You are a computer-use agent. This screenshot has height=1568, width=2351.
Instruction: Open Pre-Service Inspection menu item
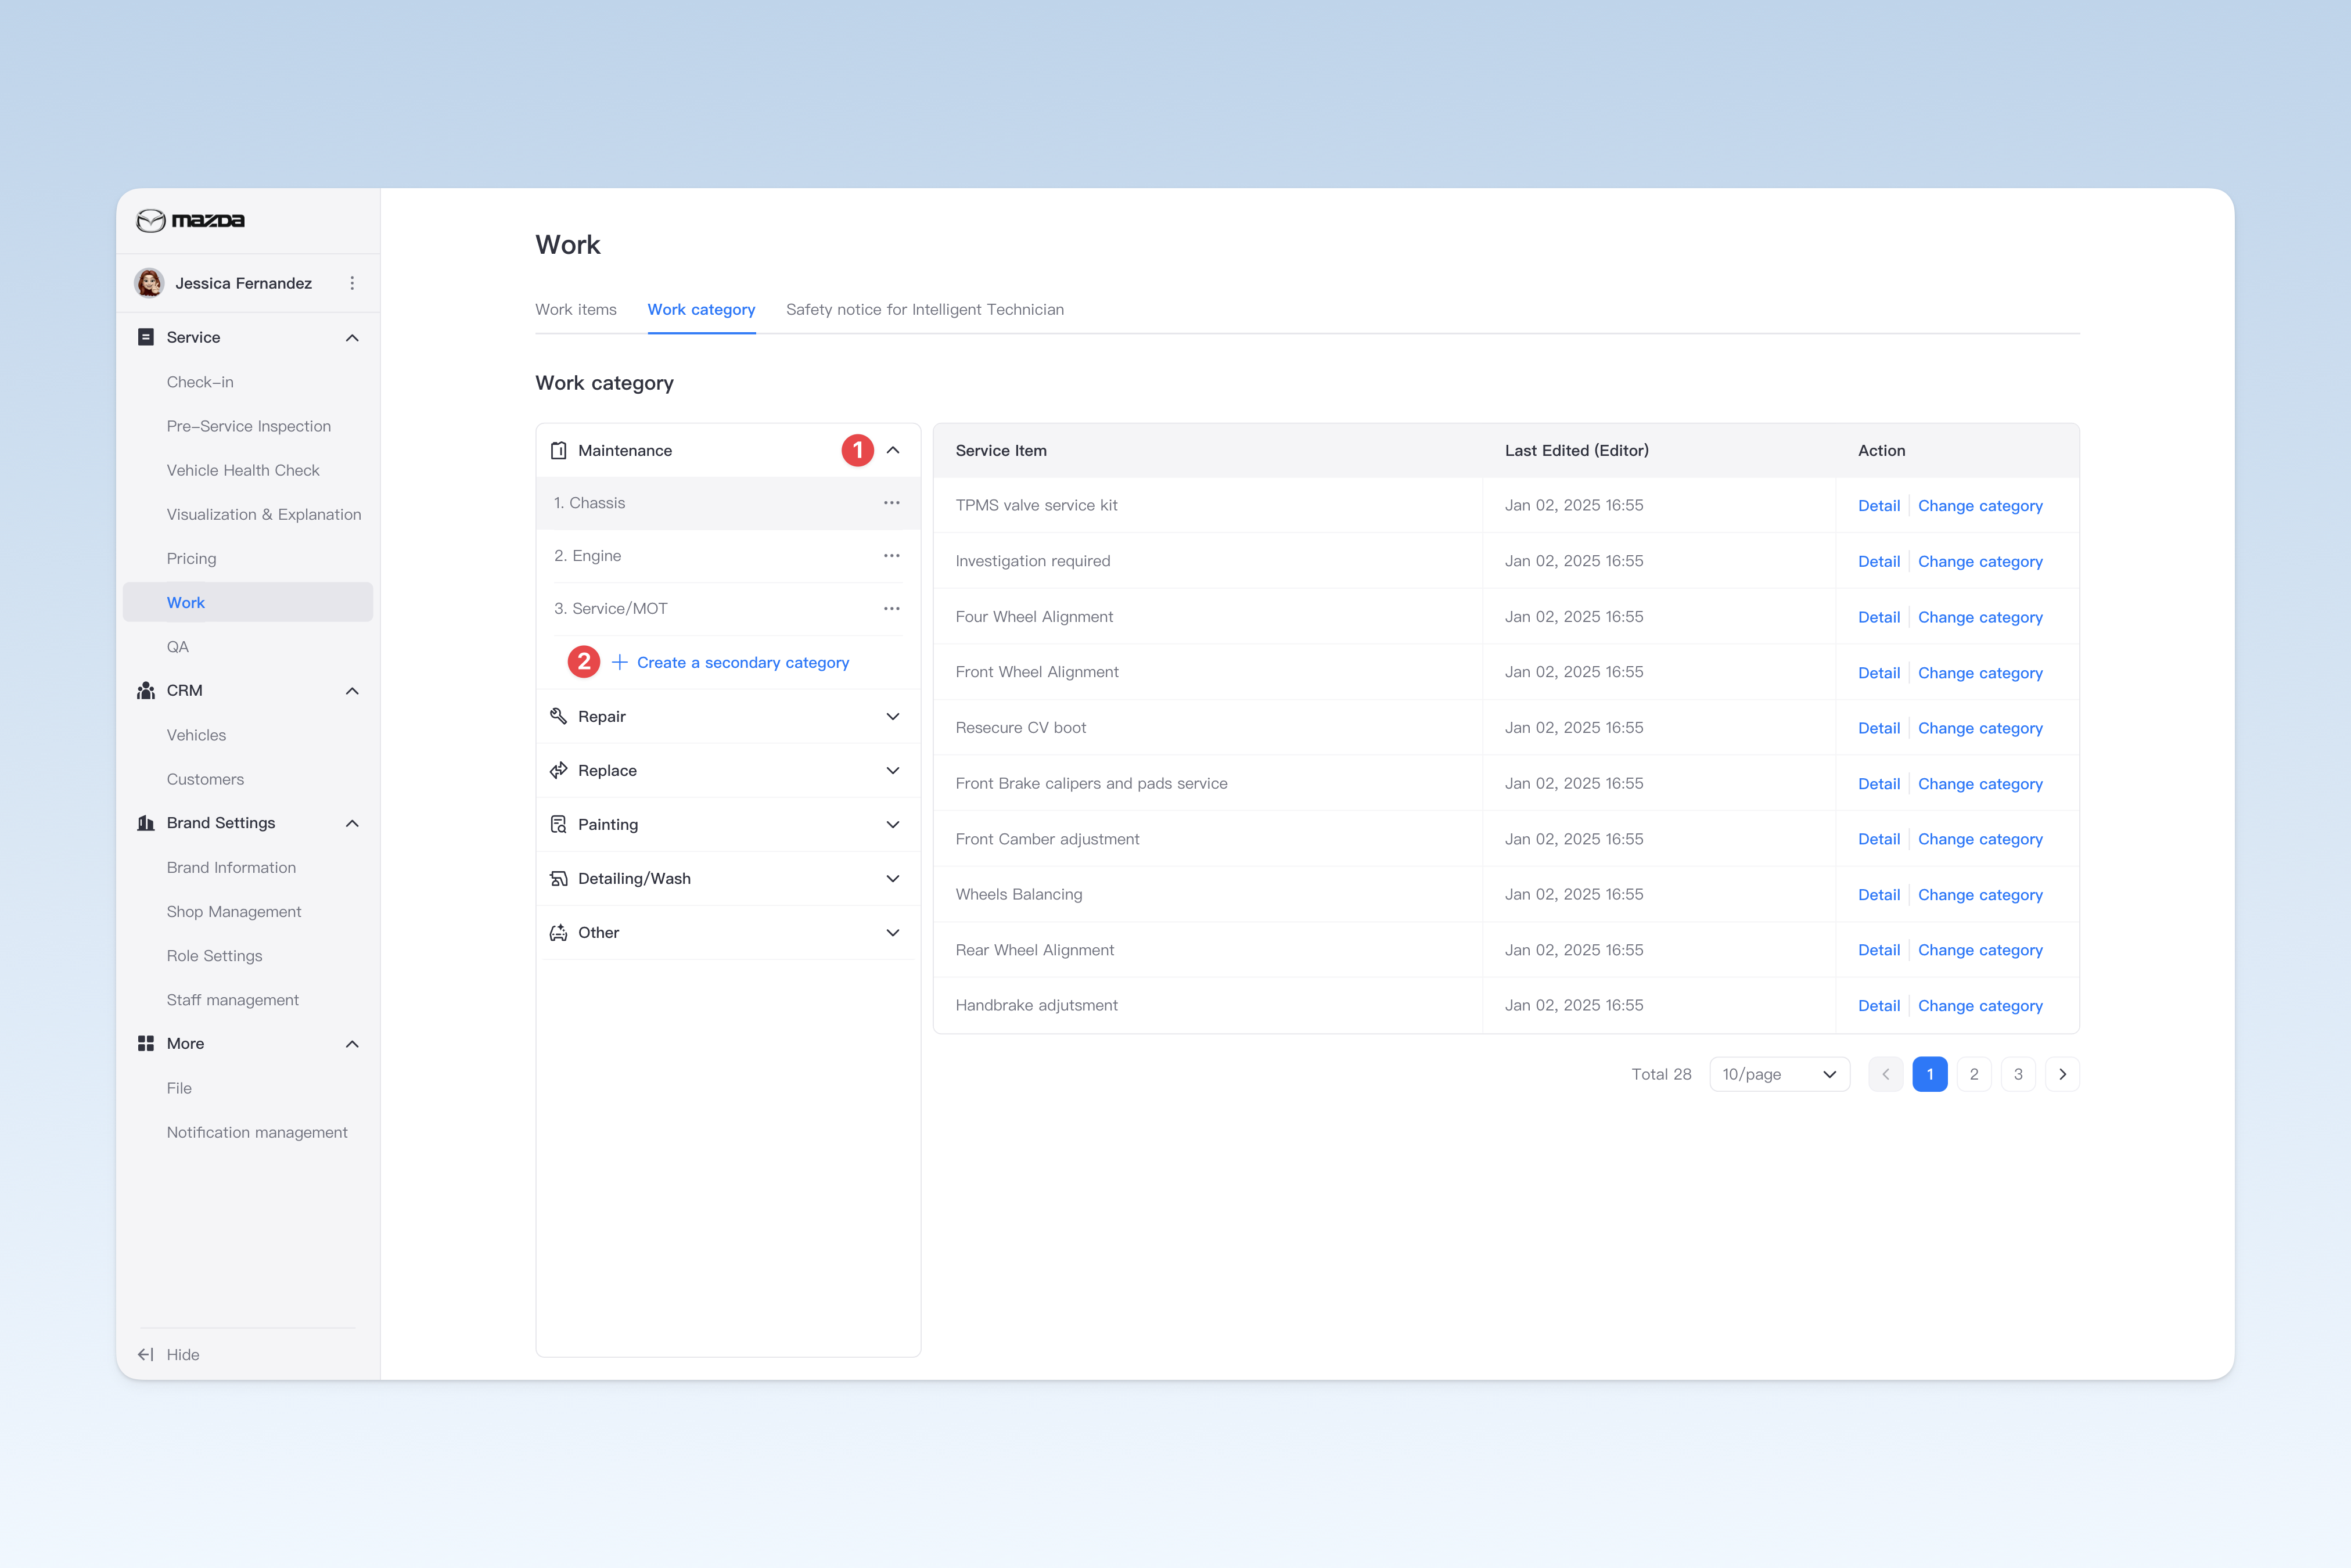249,426
